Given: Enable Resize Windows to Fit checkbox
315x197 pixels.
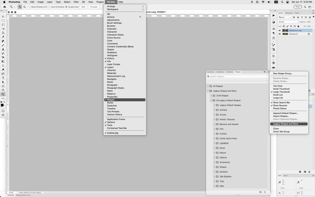Looking at the screenshot, I should [29, 7].
